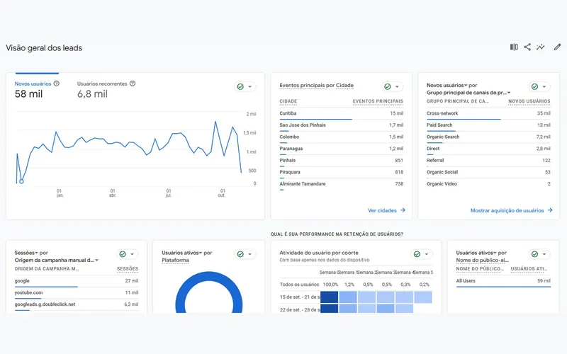Click the Sao Jose dos Pinhais row
The image size is (567, 354).
click(341, 125)
